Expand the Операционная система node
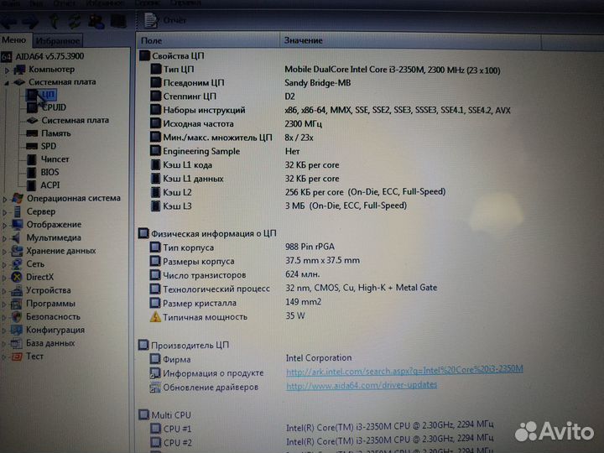 pyautogui.click(x=5, y=199)
